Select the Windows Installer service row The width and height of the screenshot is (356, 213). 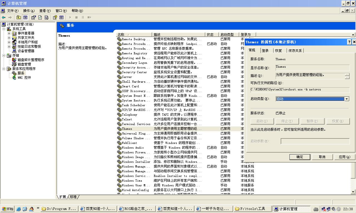[x=185, y=162]
